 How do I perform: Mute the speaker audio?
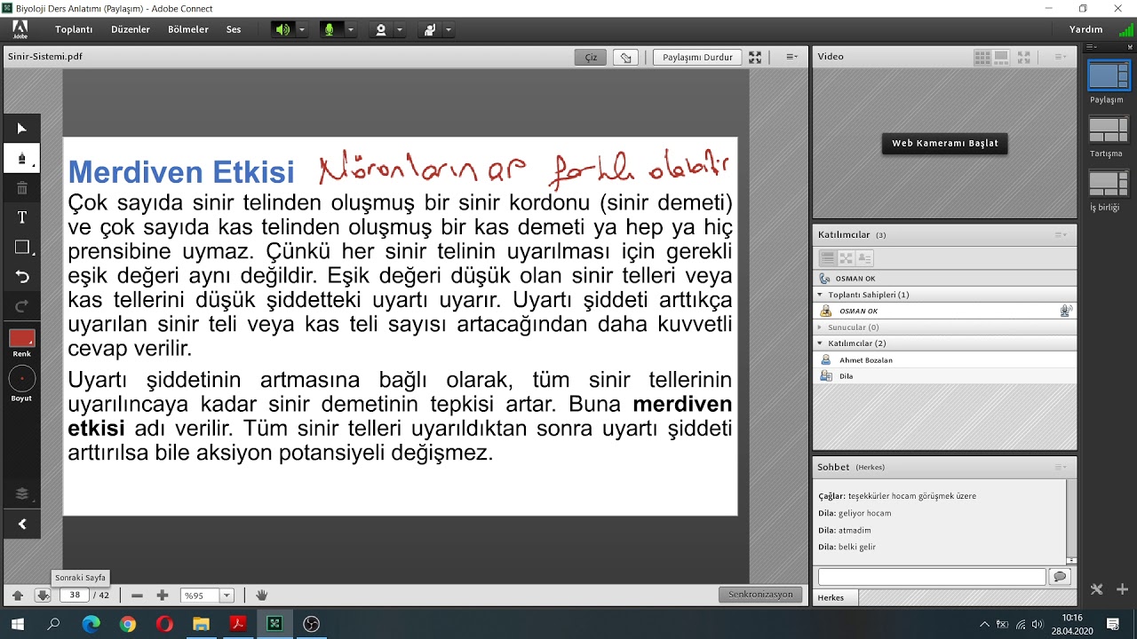(x=282, y=29)
